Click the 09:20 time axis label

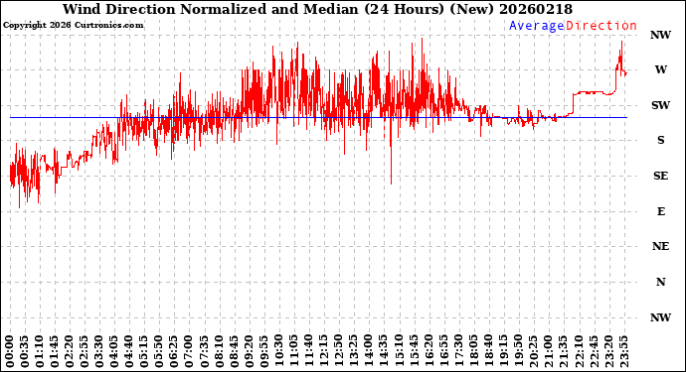[x=250, y=352]
